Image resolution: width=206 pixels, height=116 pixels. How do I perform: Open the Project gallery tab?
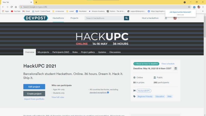coord(88,52)
